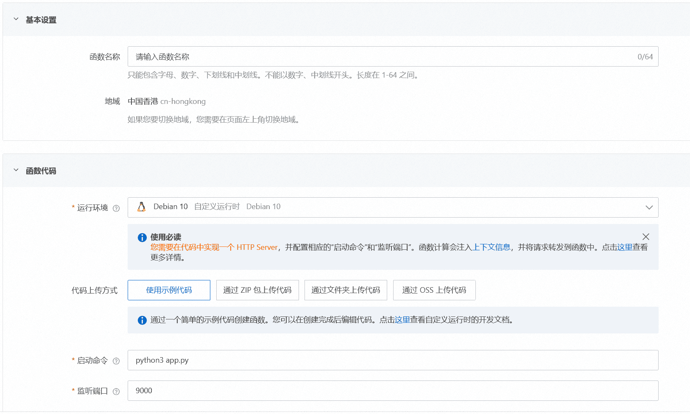Click the 这里 link in 使用必读 notice
The height and width of the screenshot is (414, 690).
(x=625, y=247)
